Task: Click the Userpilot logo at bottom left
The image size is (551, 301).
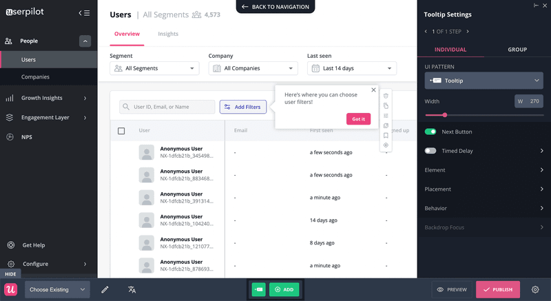Action: [x=10, y=289]
